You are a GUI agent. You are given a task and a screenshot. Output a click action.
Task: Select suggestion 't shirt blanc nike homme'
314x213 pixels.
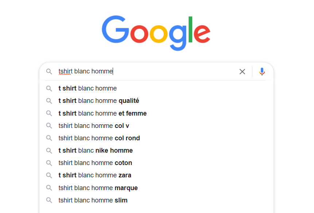156,150
